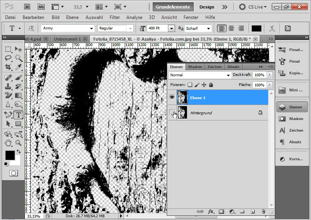Select the Rectangle shape tool

[18, 124]
